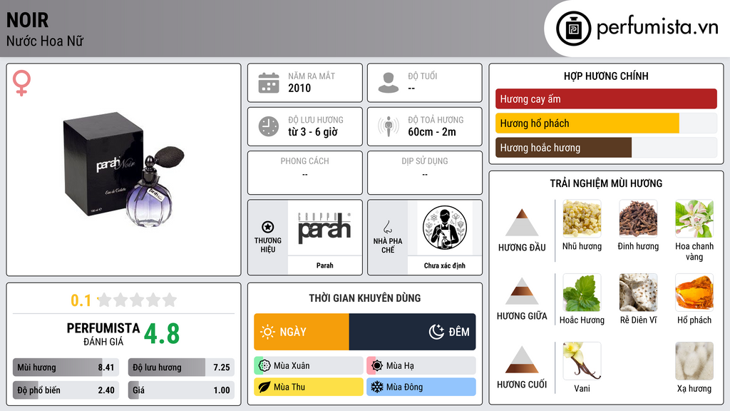
Task: Click the star rating row next to 0.1
Action: [x=137, y=300]
